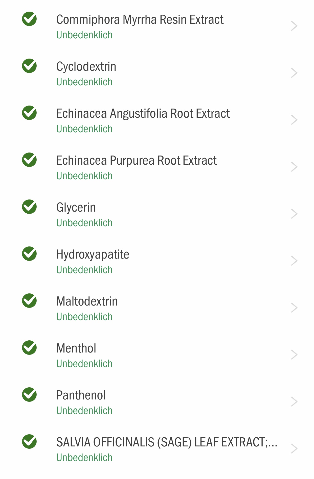Click Unbedenklich rating under Echinacea Purpurea
This screenshot has height=479, width=314.
click(84, 176)
